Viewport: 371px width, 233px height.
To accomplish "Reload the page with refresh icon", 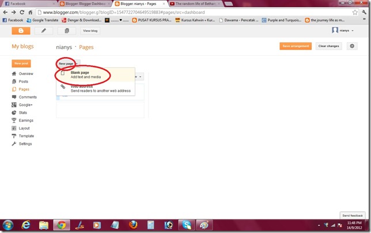I will point(22,12).
